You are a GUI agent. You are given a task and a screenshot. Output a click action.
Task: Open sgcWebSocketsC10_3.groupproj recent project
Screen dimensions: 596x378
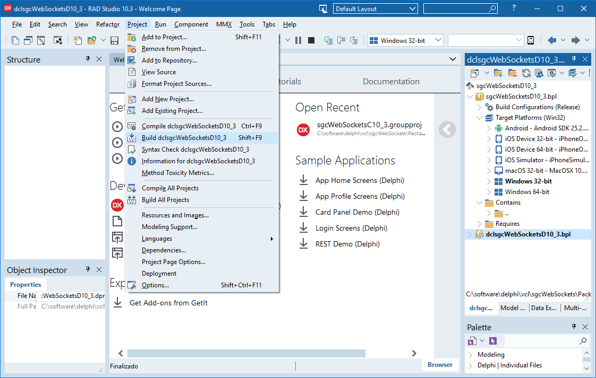coord(369,125)
